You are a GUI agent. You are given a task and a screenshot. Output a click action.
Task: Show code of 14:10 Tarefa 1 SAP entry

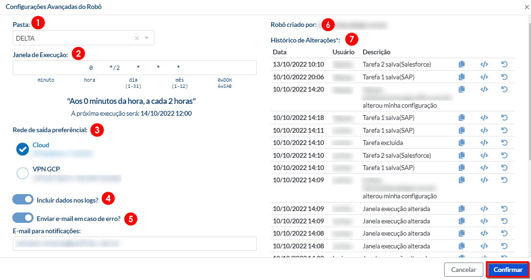[484, 168]
